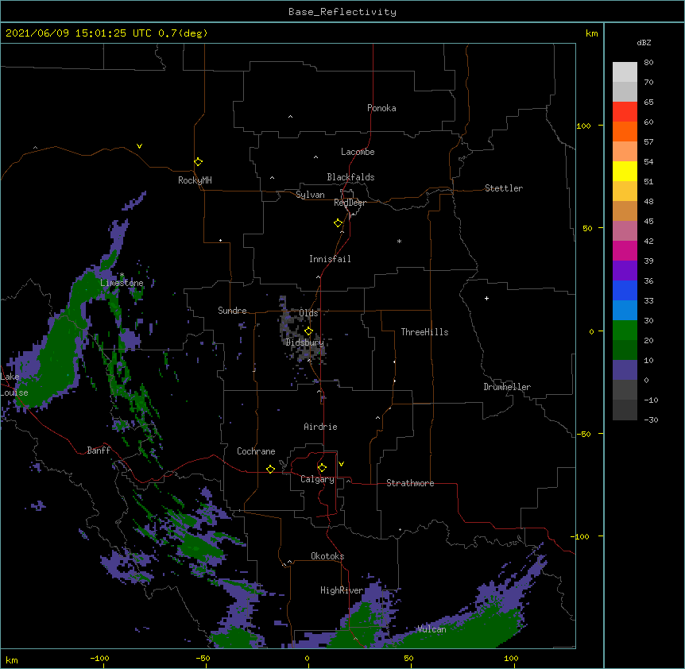Click the Ponoka city label

[x=381, y=108]
